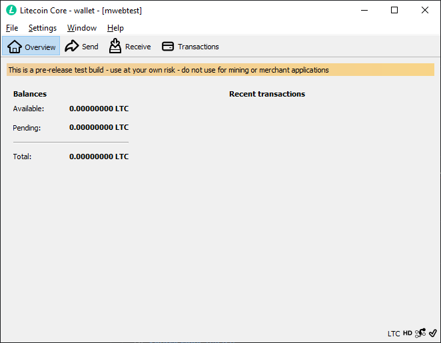Close the Litecoin Core wallet window

[425, 10]
